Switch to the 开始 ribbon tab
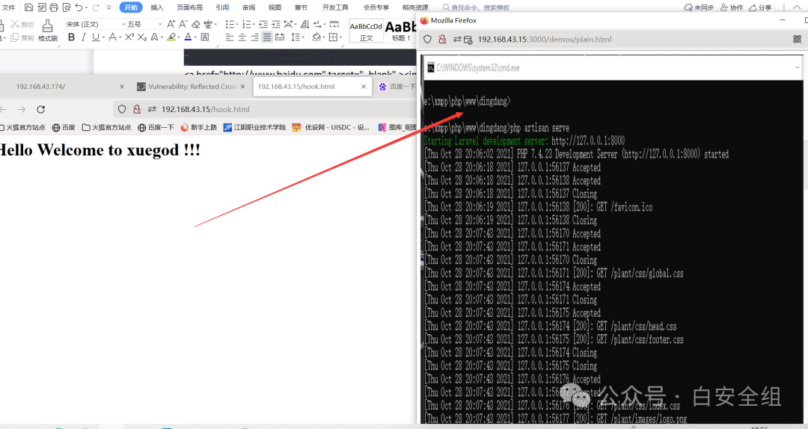This screenshot has width=808, height=429. pos(132,7)
